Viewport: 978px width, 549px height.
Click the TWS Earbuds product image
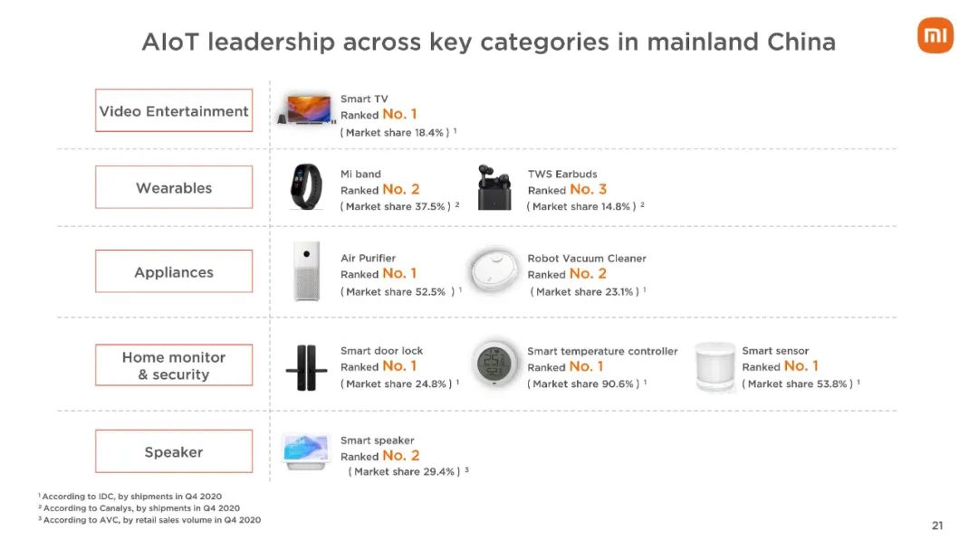click(x=494, y=187)
